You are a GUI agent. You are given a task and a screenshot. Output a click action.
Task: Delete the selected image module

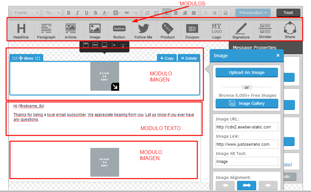pyautogui.click(x=189, y=58)
